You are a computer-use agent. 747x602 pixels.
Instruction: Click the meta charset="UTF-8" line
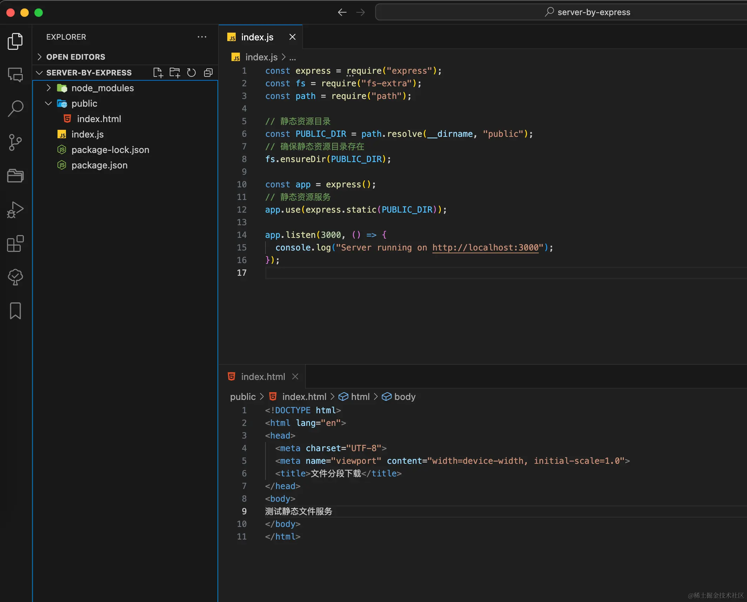331,448
